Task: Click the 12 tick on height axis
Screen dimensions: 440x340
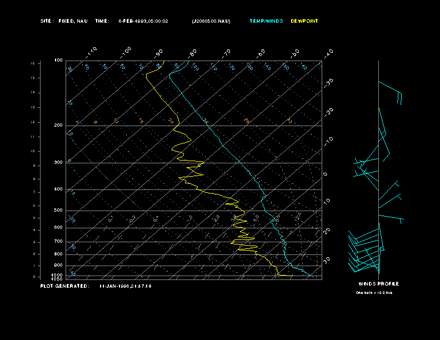Action: 33,122
